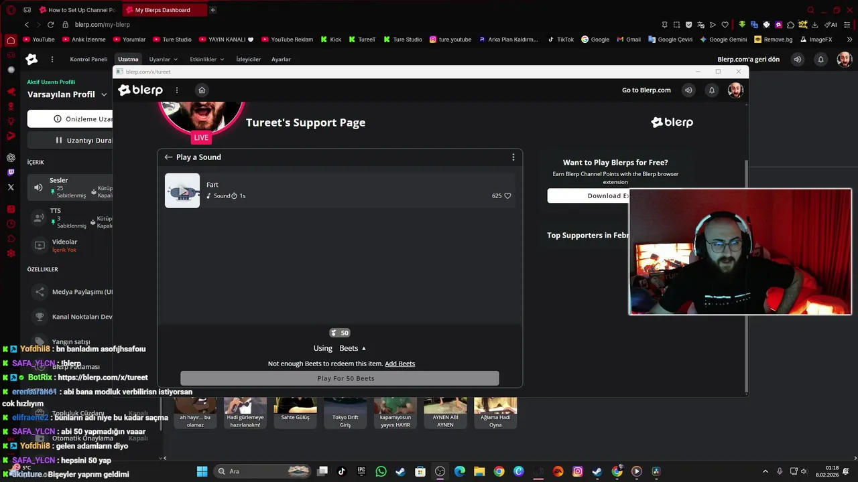858x482 pixels.
Task: Switch to the How to Set Up Channel browser tab
Action: 77,10
